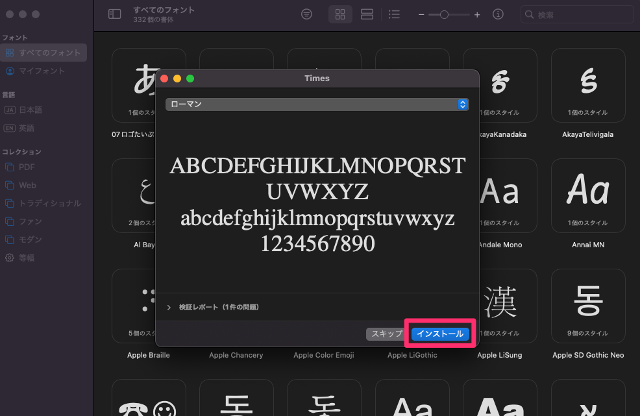
Task: Toggle the sidebar panel icon
Action: 114,14
